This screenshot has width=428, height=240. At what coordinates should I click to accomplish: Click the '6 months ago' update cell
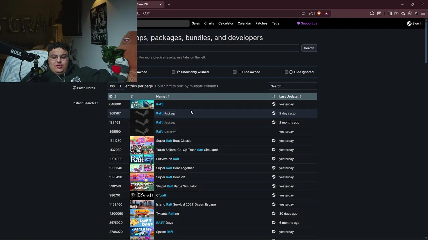tap(290, 223)
